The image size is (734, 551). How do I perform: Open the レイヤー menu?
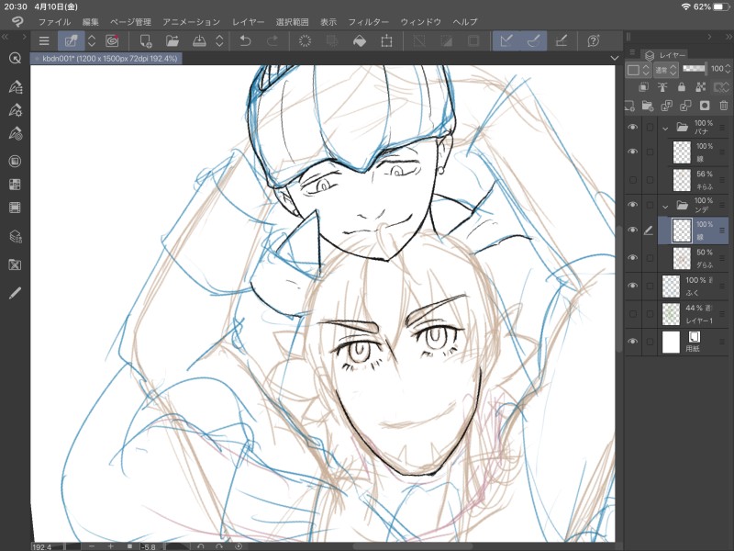click(248, 22)
